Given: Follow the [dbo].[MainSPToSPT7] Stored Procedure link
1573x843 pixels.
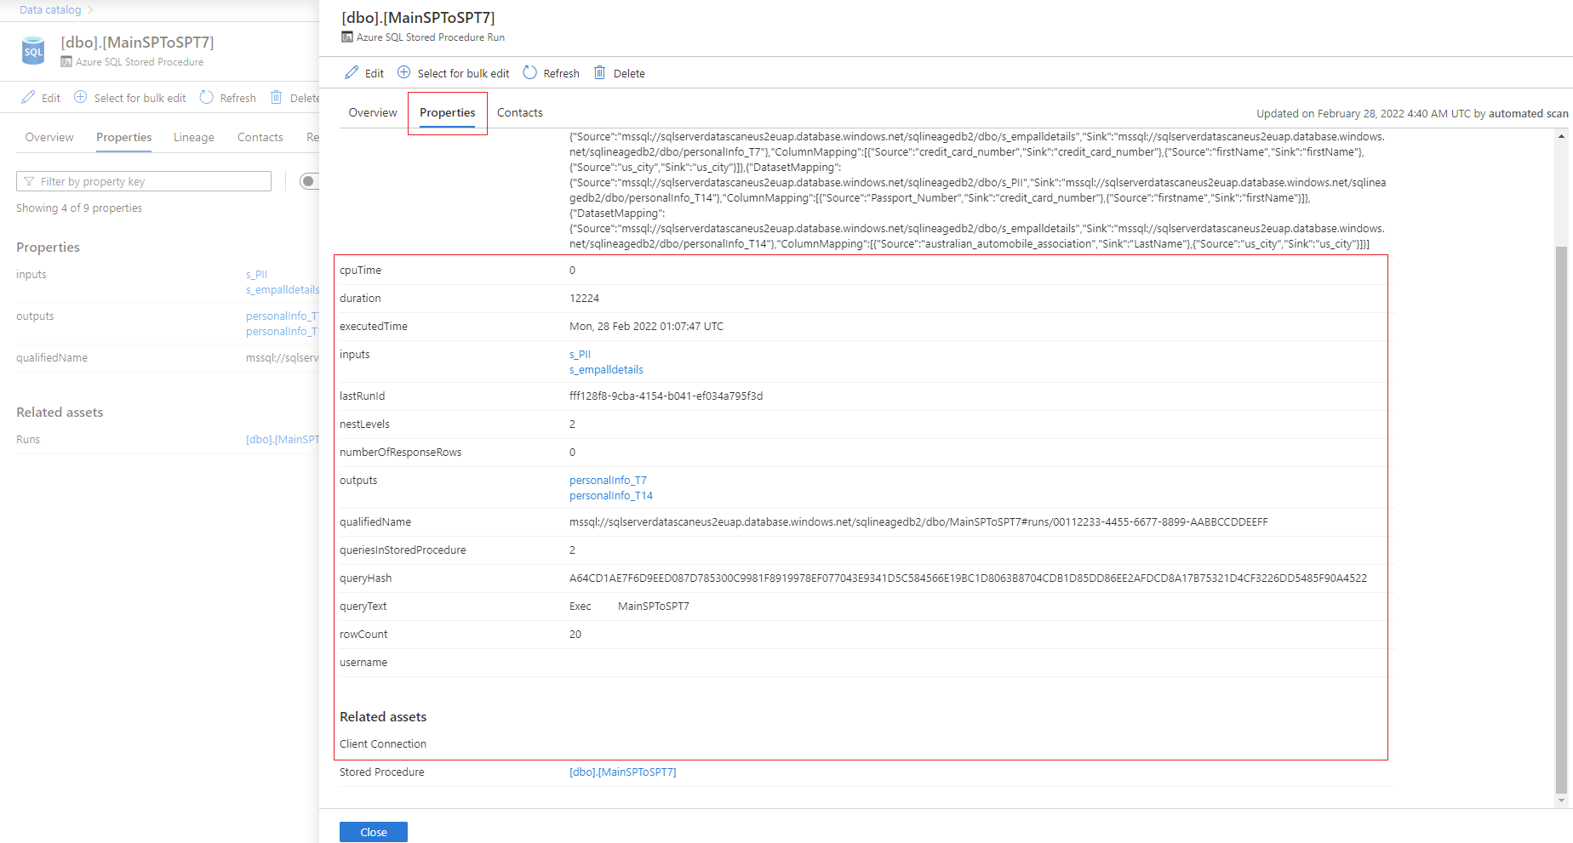Looking at the screenshot, I should pyautogui.click(x=622, y=772).
